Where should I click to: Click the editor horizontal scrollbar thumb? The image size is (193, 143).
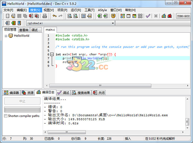click(100, 86)
